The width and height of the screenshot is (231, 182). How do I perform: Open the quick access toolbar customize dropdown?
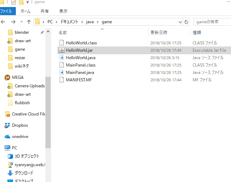27,2
